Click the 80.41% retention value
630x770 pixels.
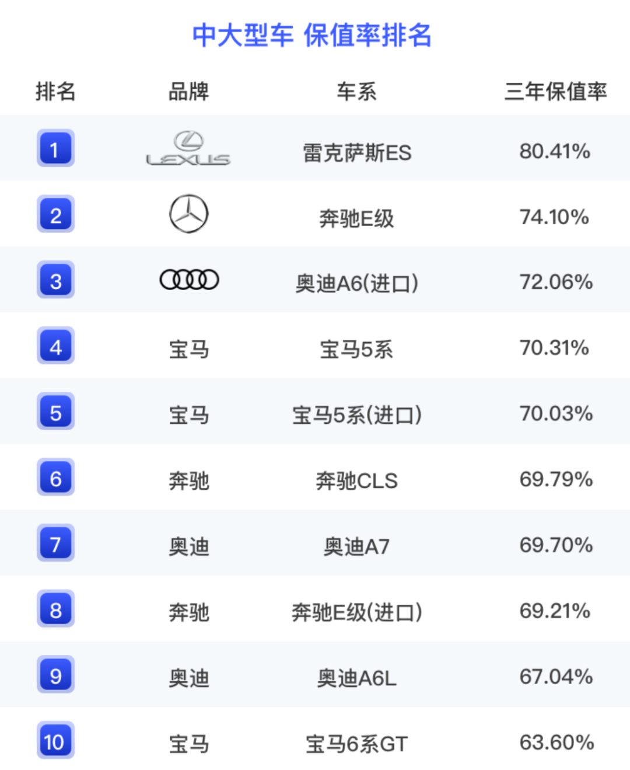[x=555, y=151]
